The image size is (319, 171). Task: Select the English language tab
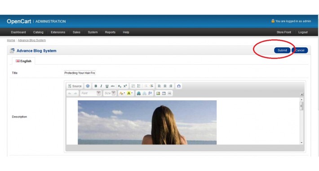(x=24, y=61)
